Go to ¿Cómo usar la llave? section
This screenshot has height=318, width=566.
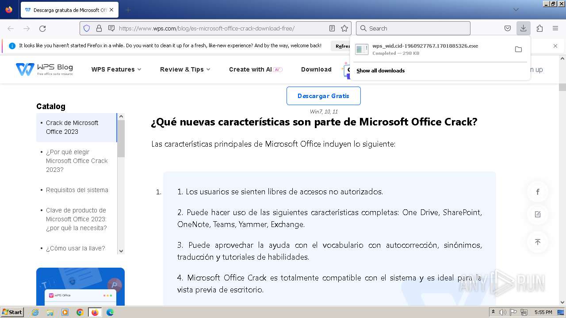76,248
